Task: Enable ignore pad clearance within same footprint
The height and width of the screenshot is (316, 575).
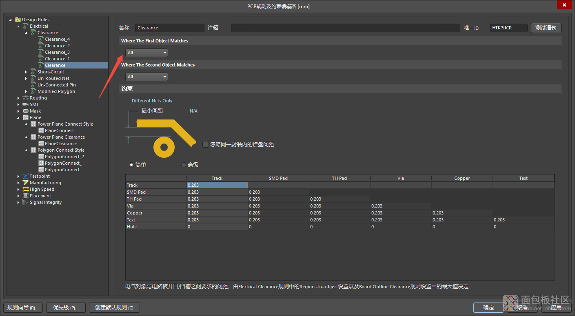Action: click(205, 144)
